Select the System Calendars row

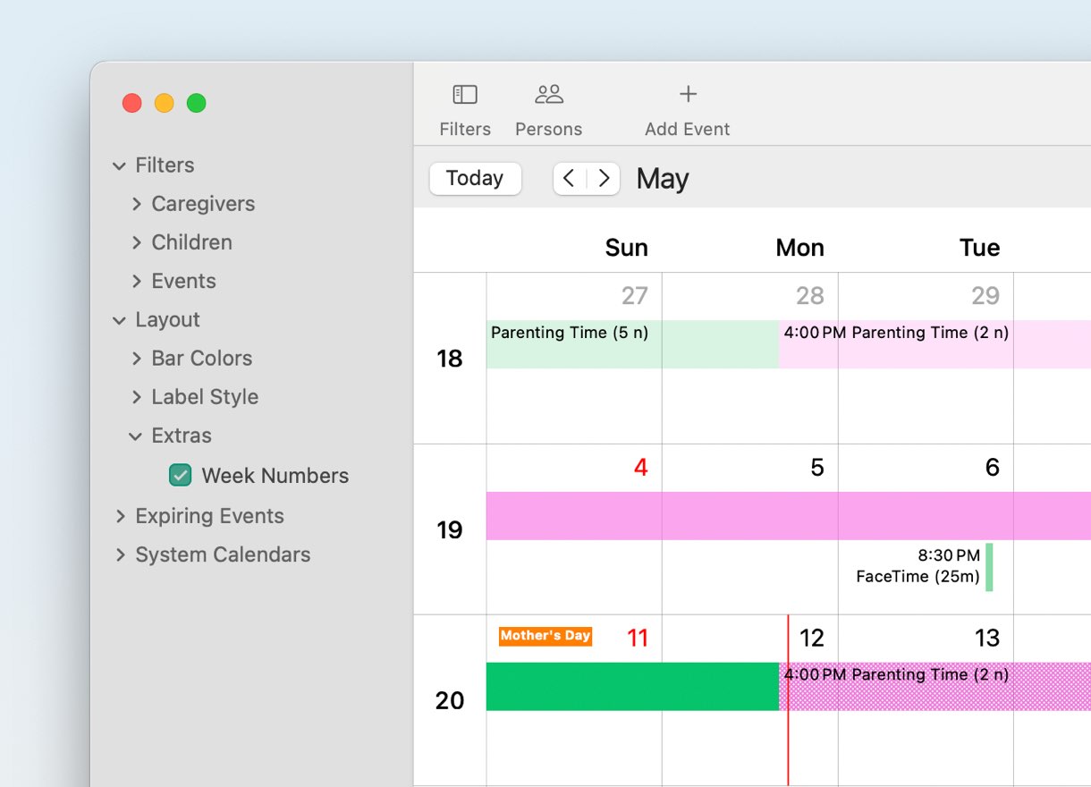pyautogui.click(x=223, y=554)
